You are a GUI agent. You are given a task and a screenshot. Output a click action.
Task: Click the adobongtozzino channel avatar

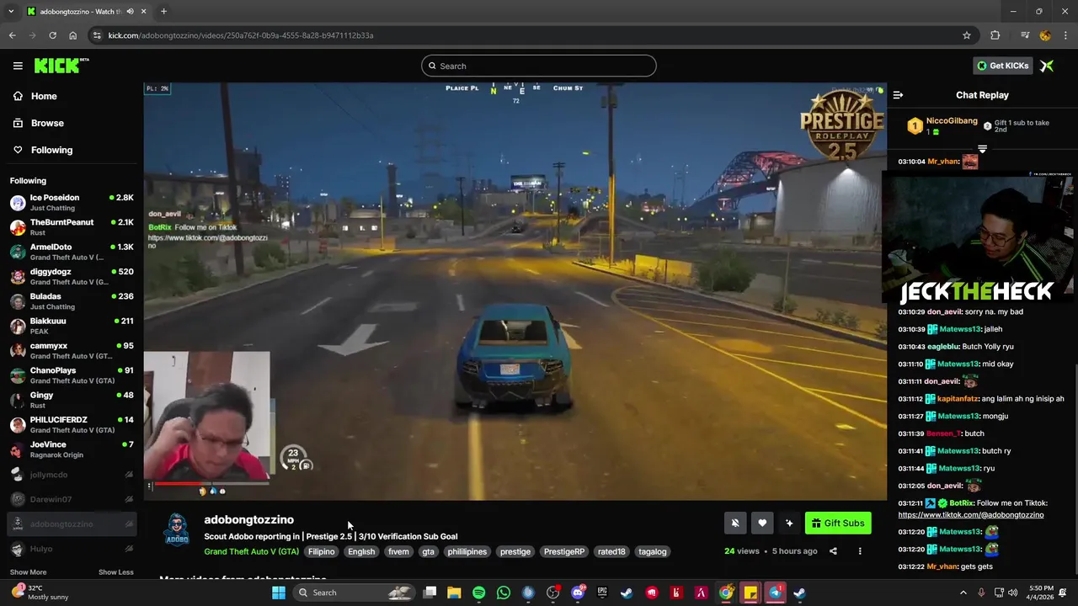(177, 529)
